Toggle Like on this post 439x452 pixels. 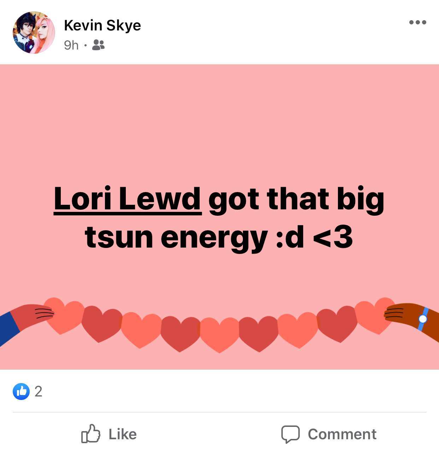[x=109, y=434]
